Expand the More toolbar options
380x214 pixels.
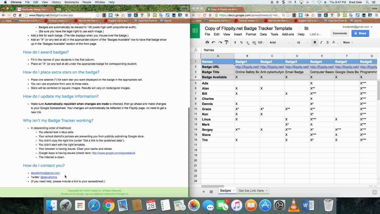(x=348, y=43)
